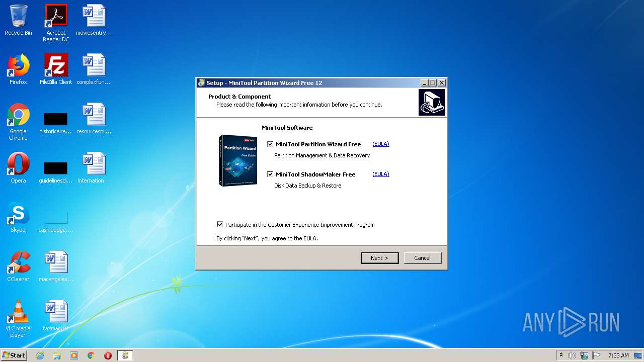This screenshot has height=362, width=644.
Task: Cancel the MiniTool setup
Action: point(423,258)
